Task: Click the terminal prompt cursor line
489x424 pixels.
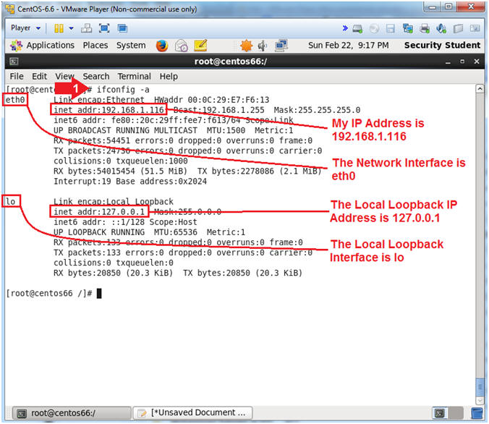Action: tap(54, 294)
